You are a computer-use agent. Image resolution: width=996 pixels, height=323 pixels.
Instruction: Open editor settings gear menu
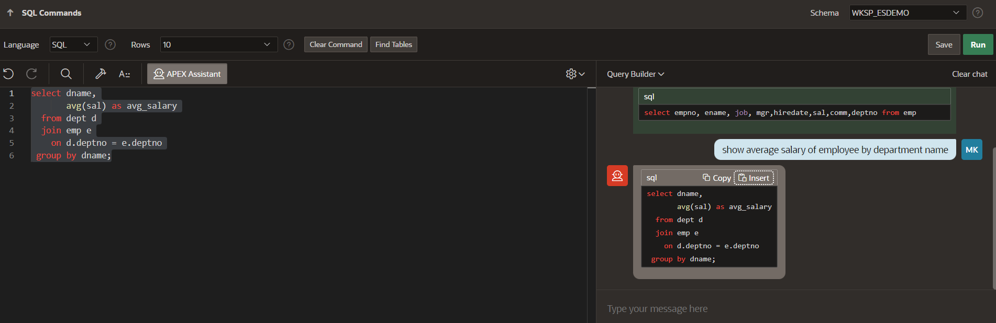click(575, 74)
